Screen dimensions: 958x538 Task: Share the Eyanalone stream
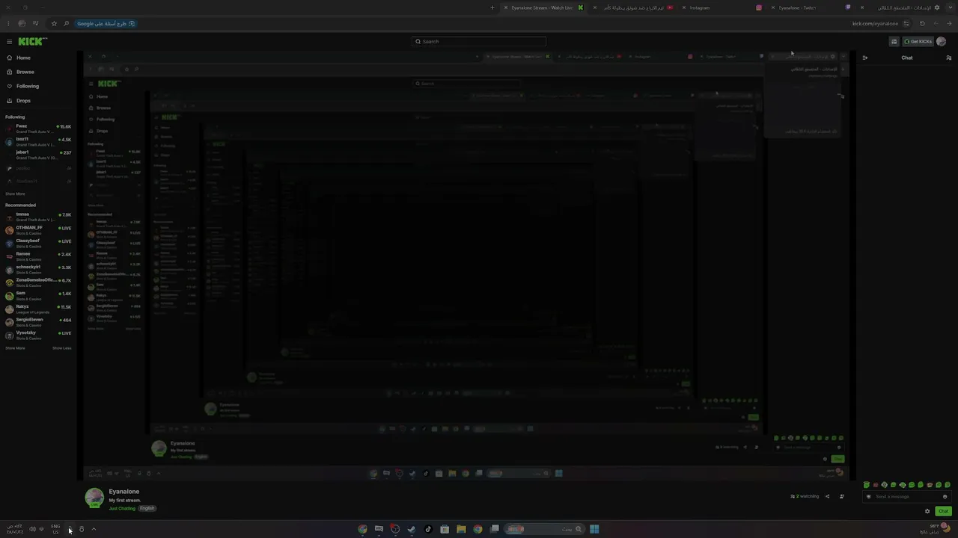827,496
